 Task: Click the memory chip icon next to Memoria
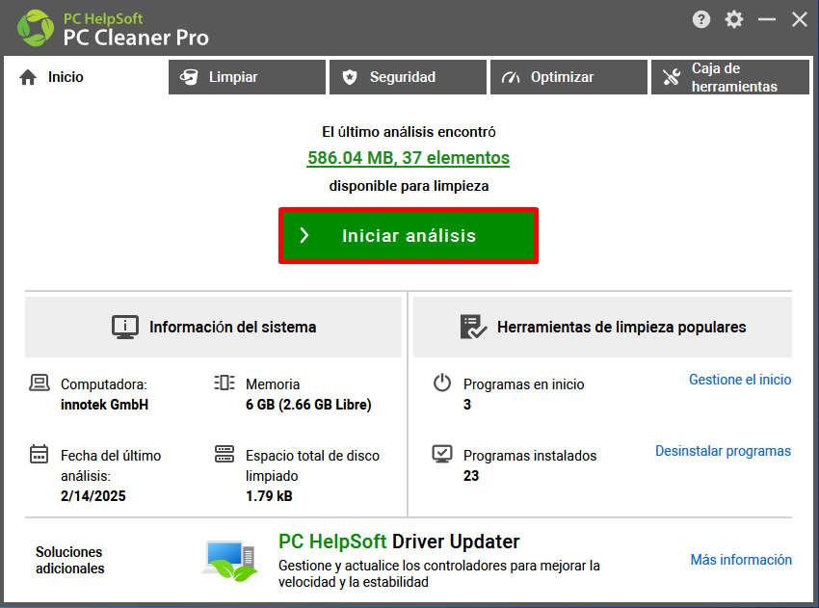pyautogui.click(x=225, y=383)
